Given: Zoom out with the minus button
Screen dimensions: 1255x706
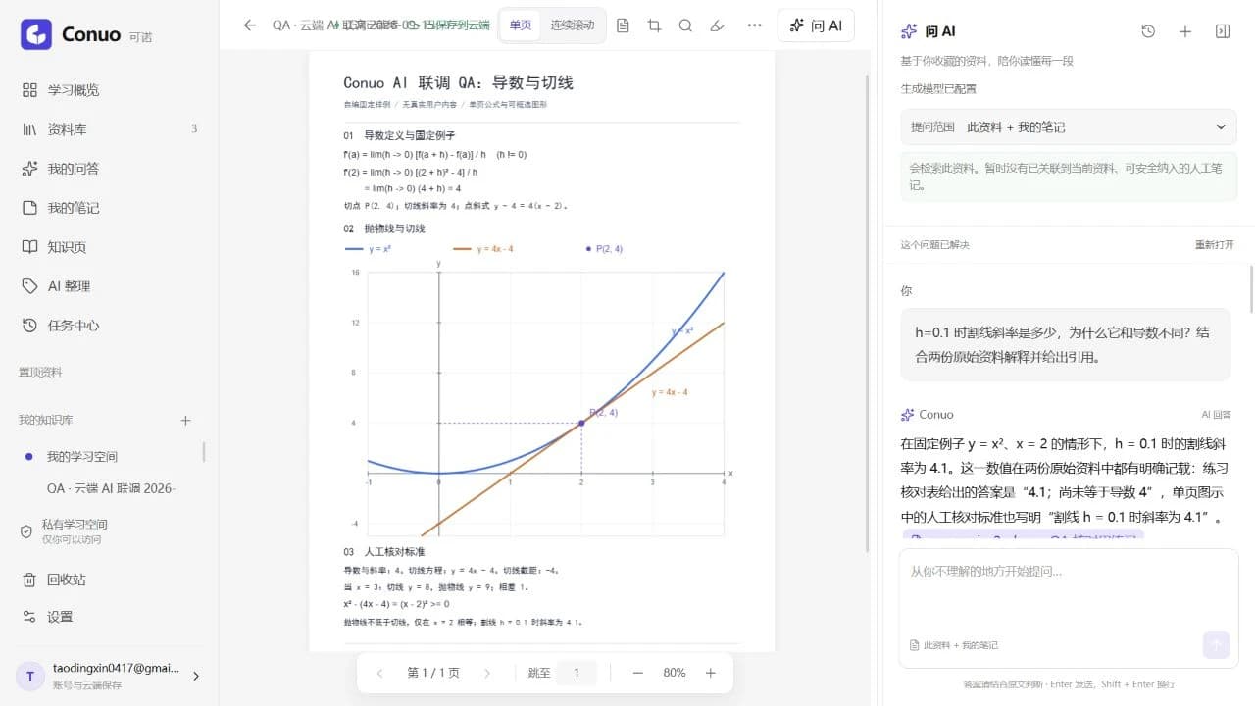Looking at the screenshot, I should click(x=637, y=673).
